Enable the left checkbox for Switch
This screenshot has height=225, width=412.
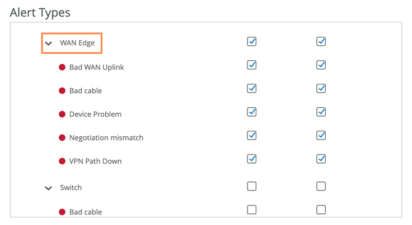[x=252, y=186]
